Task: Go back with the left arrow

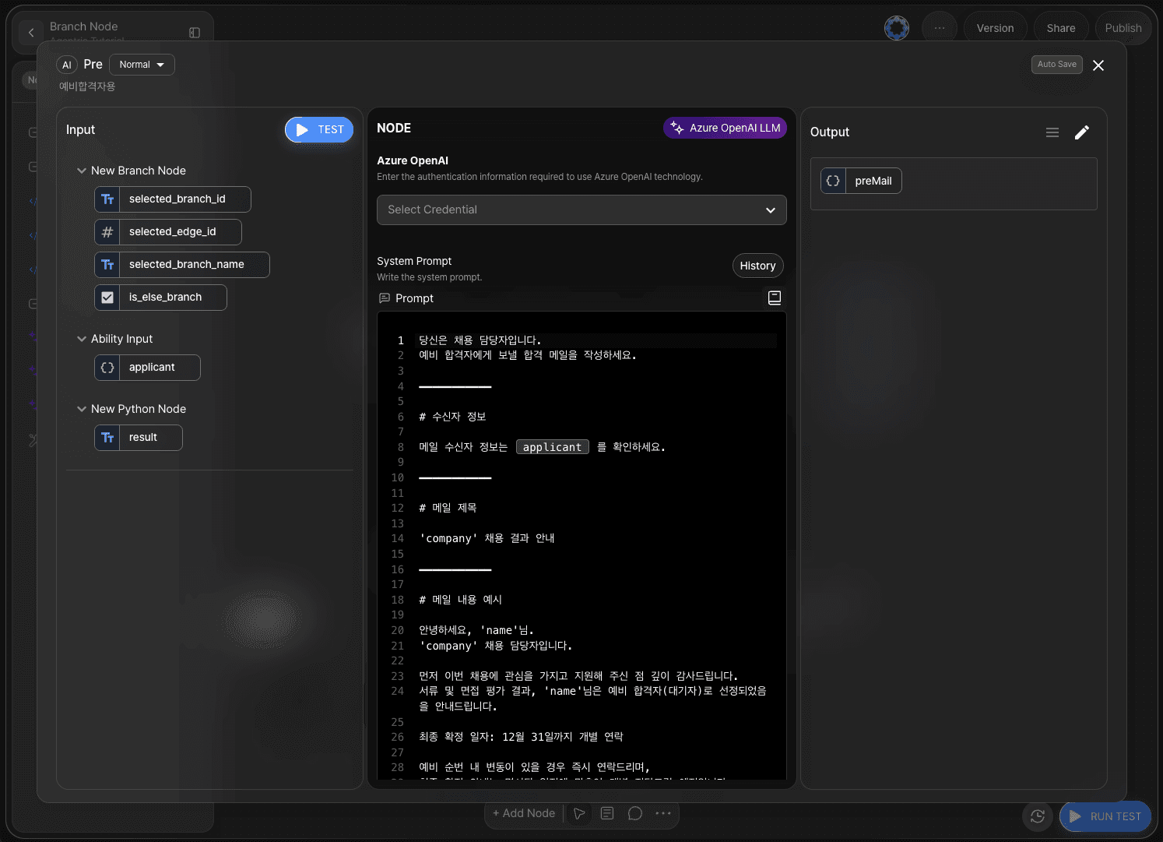Action: point(31,32)
